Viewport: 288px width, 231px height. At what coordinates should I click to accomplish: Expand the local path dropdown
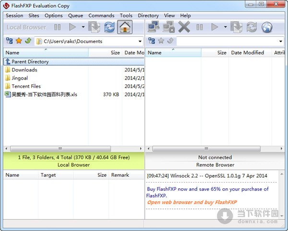[x=140, y=41]
